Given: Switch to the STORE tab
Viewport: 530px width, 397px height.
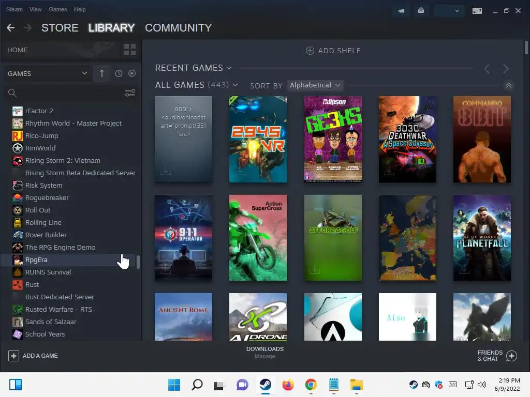Looking at the screenshot, I should click(x=60, y=28).
